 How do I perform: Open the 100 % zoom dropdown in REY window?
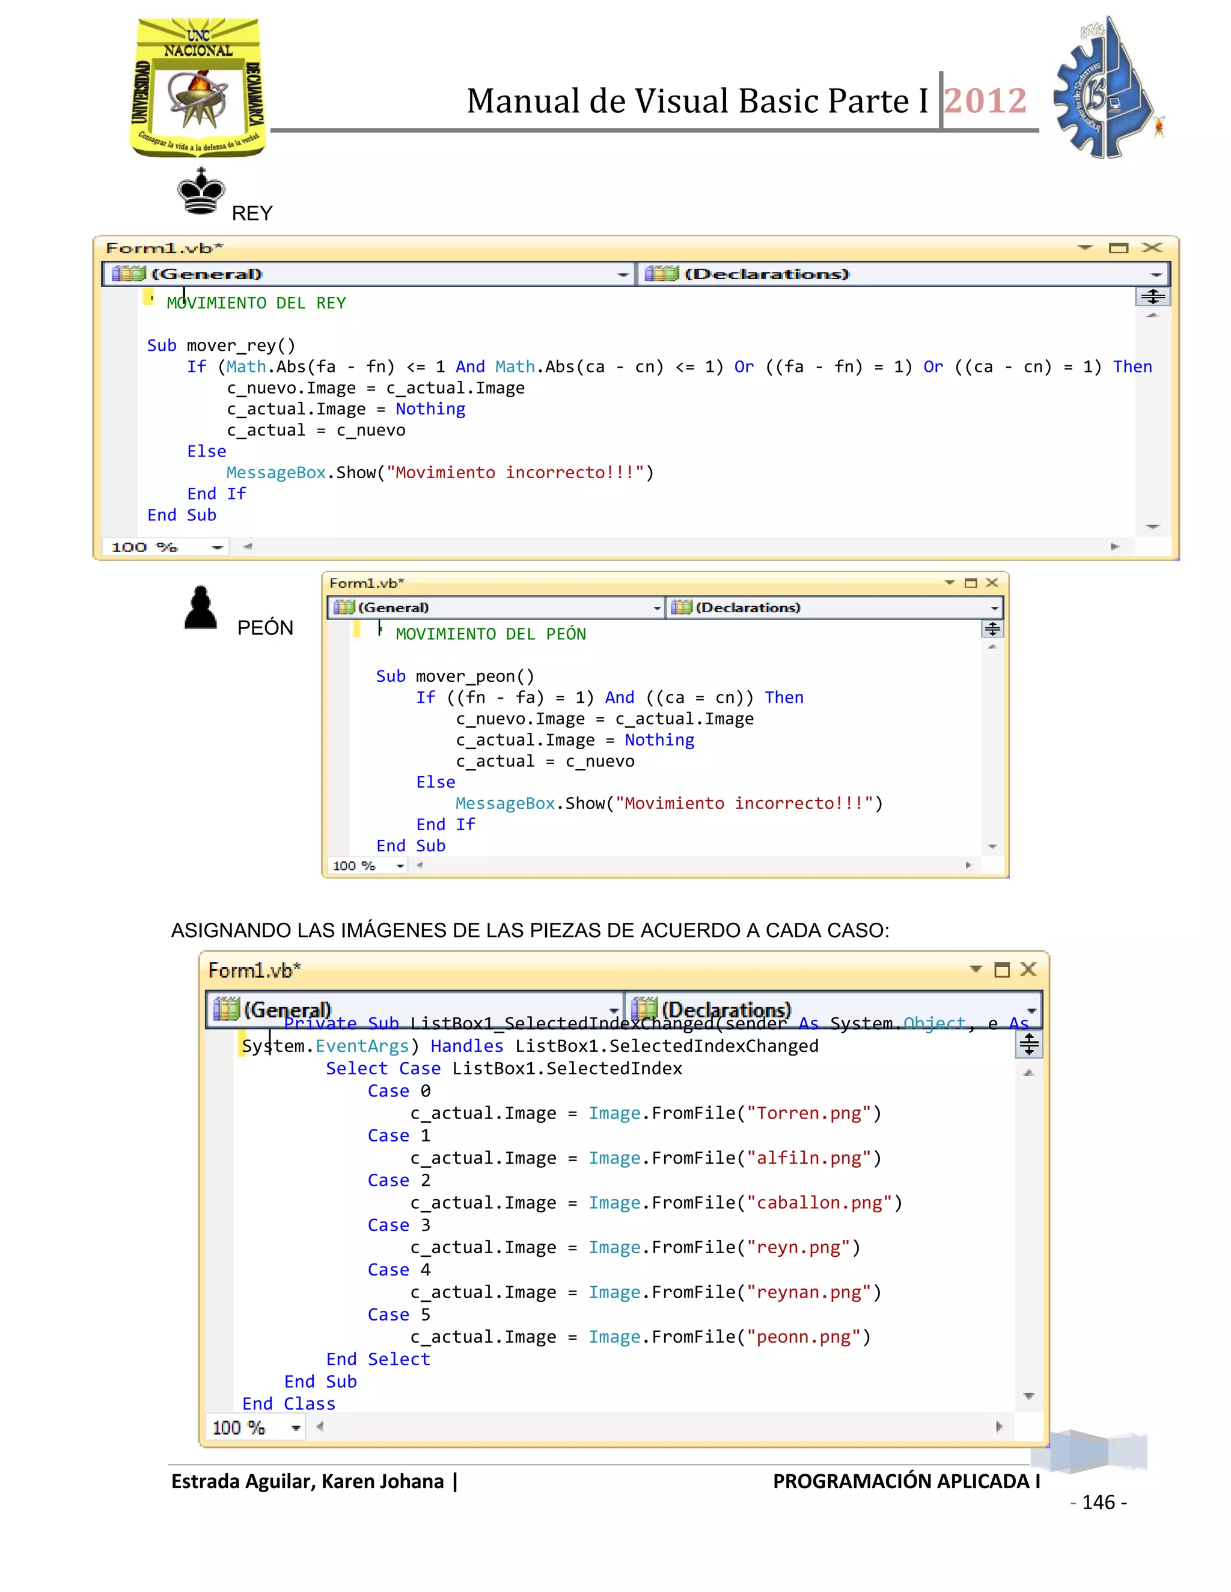[x=218, y=547]
